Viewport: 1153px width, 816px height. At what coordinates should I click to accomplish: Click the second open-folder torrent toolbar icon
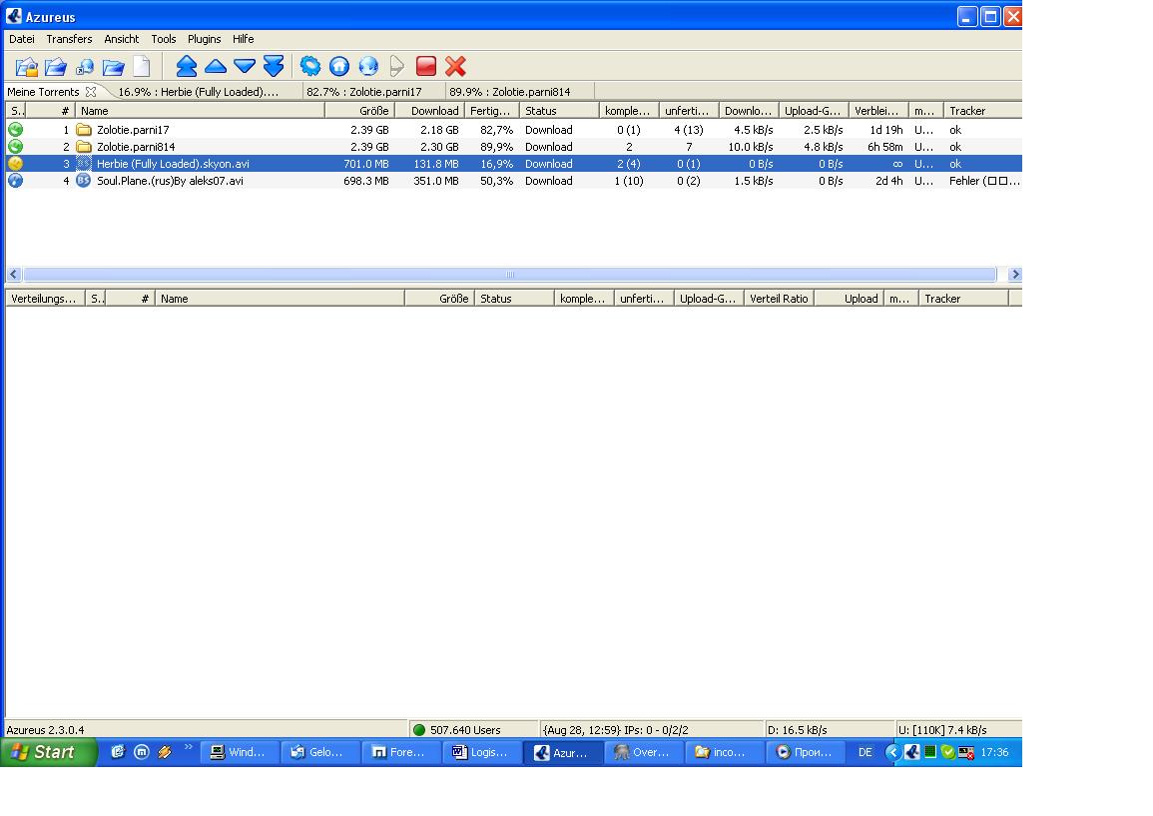tap(55, 67)
